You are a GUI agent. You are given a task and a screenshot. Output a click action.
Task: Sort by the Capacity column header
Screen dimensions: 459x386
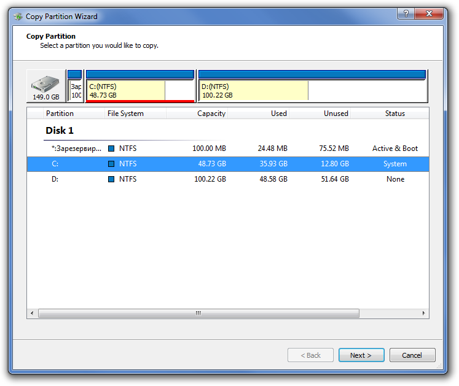[211, 114]
